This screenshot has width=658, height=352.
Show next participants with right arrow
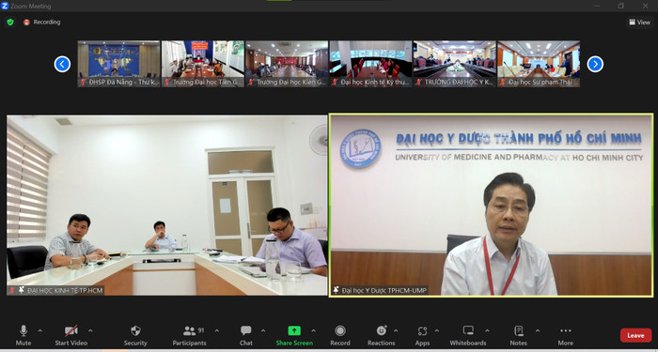pyautogui.click(x=595, y=64)
